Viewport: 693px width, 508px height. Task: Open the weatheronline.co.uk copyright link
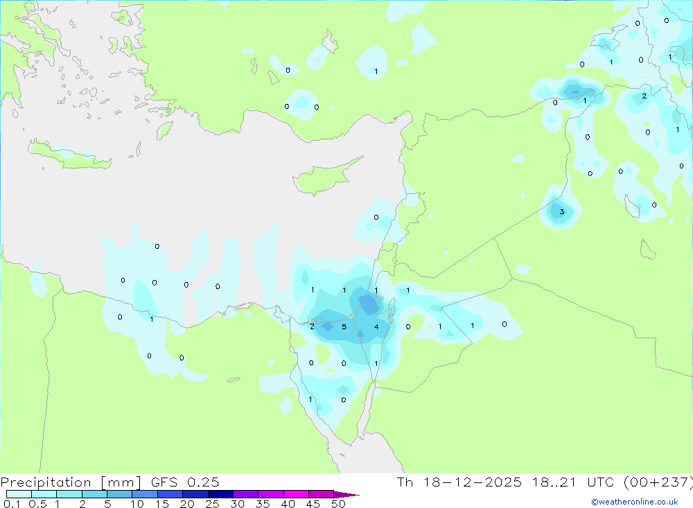coord(635,502)
